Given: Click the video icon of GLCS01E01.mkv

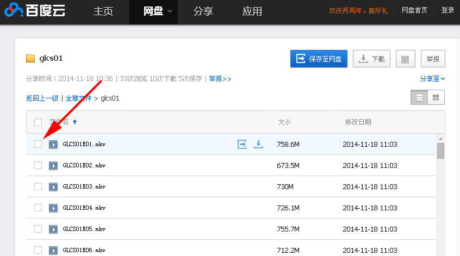Looking at the screenshot, I should point(53,144).
